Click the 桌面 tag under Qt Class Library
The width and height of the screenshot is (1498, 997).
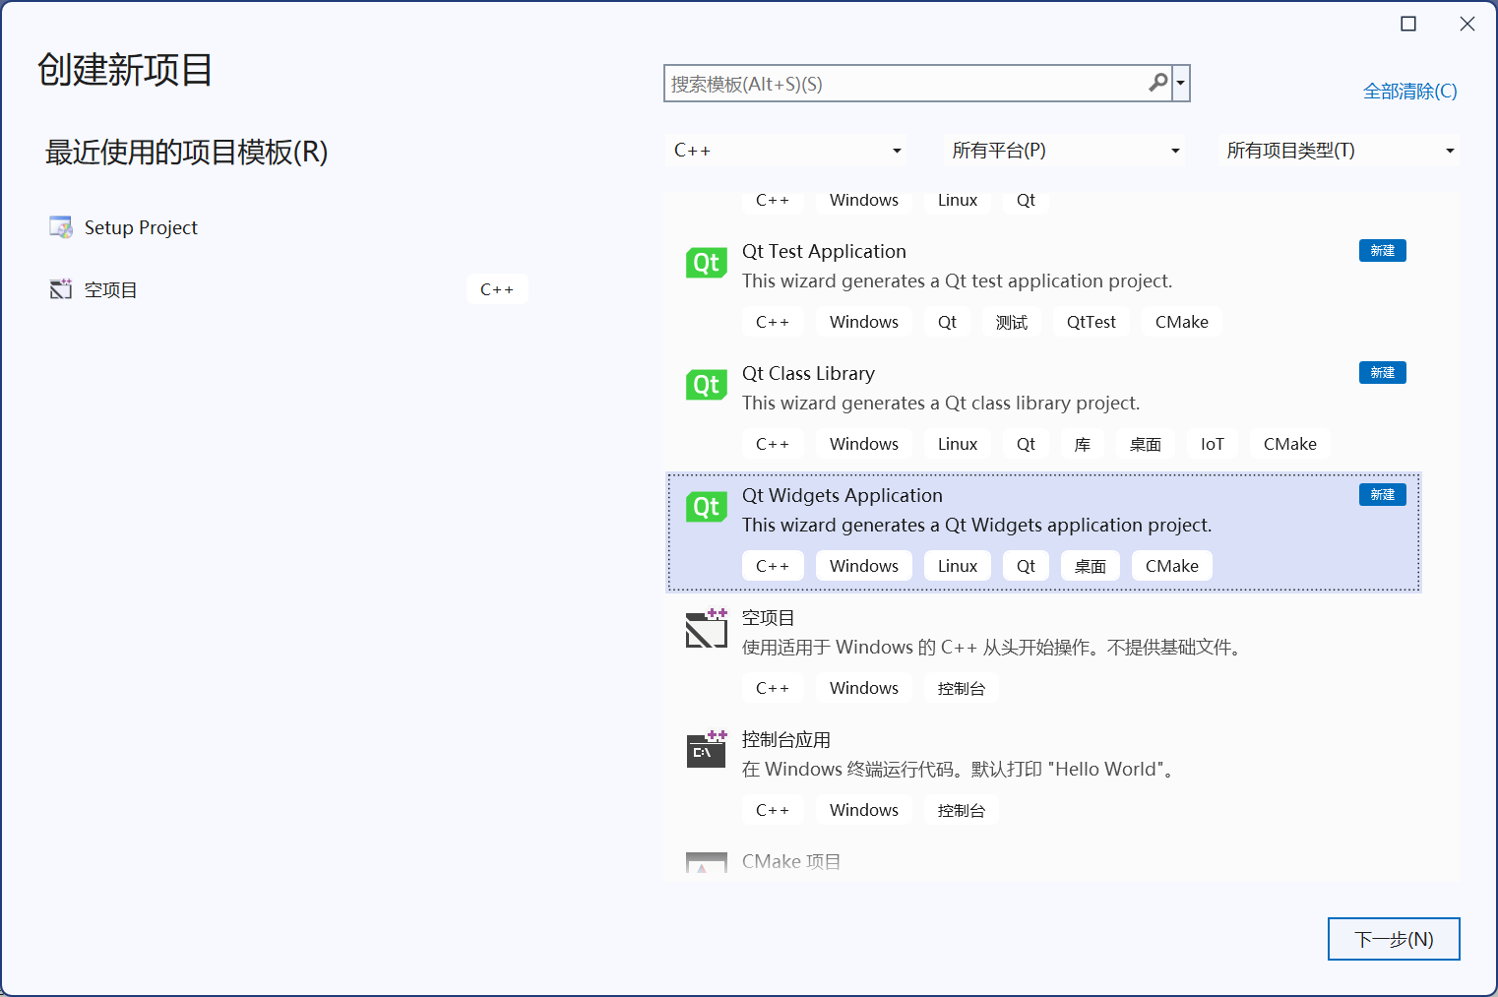point(1146,444)
